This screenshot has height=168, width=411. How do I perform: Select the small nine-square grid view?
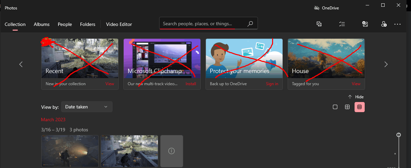click(x=360, y=107)
